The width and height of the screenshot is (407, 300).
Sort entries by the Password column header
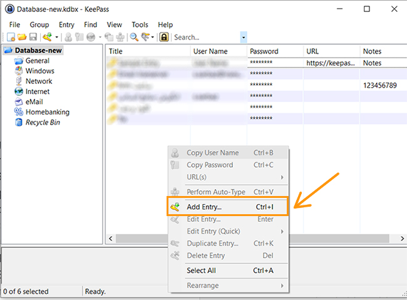coord(275,51)
